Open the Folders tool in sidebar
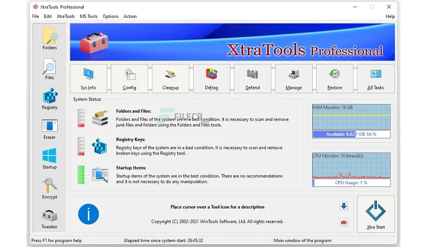 coord(50,39)
